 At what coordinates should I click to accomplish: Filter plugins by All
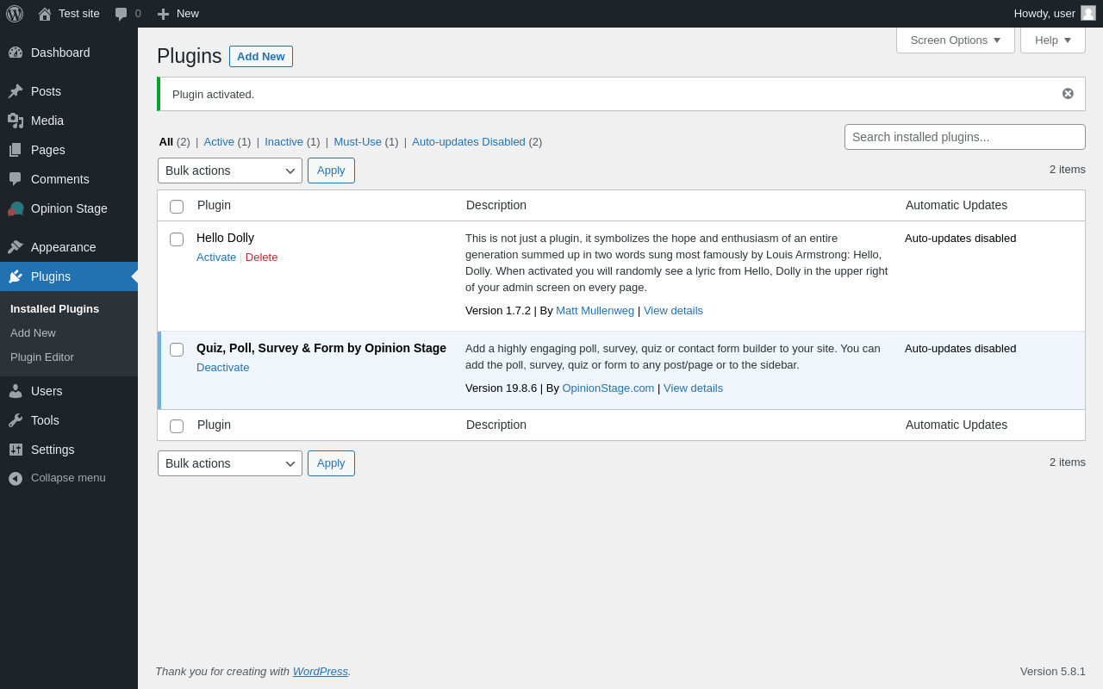pyautogui.click(x=165, y=141)
